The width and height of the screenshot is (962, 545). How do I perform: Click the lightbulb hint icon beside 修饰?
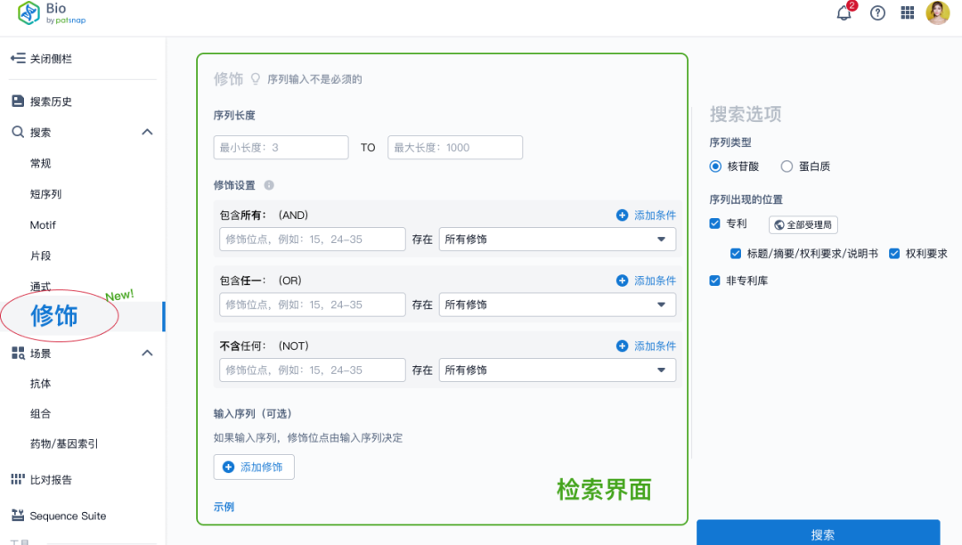pyautogui.click(x=256, y=79)
